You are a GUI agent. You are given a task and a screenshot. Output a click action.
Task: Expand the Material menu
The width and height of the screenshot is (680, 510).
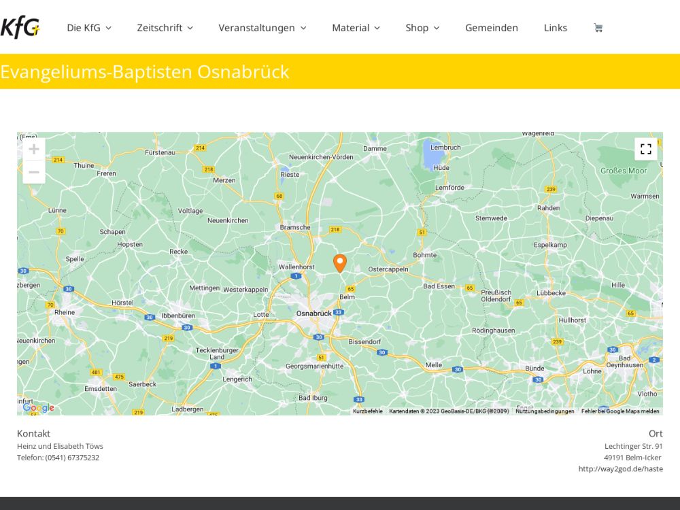356,28
